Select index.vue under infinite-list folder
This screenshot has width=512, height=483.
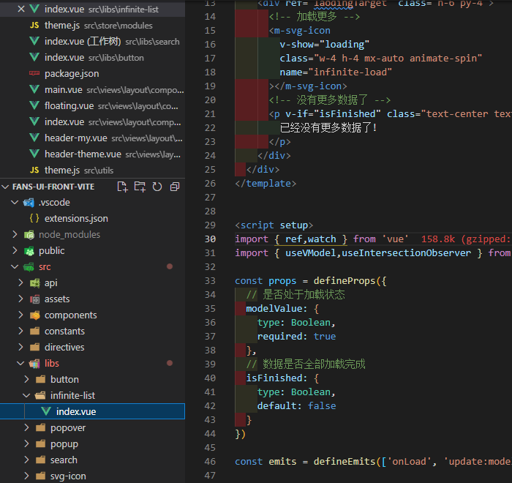click(x=75, y=412)
